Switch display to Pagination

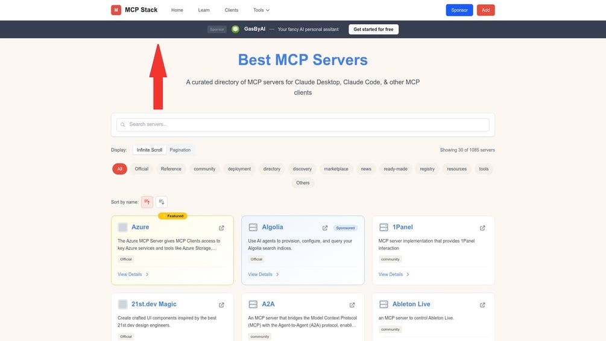[180, 150]
